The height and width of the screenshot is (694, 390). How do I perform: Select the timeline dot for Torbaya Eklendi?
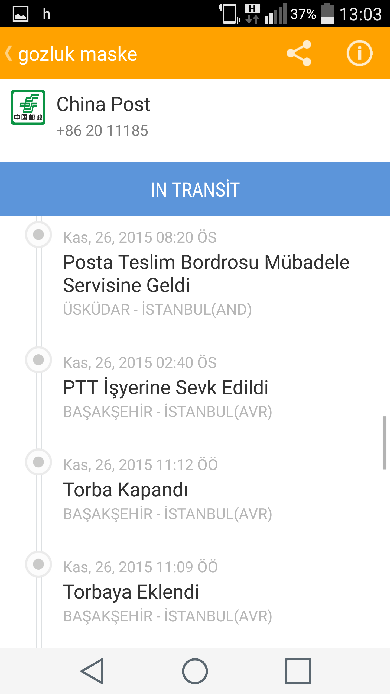tap(38, 564)
